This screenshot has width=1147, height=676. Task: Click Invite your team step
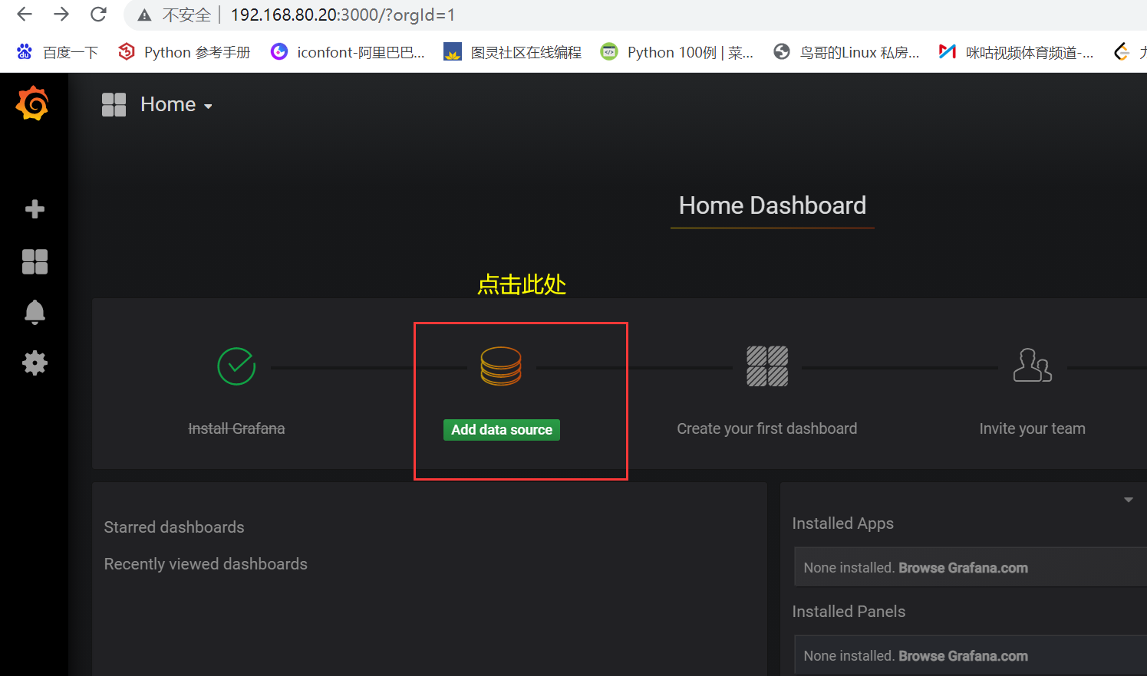point(1033,428)
